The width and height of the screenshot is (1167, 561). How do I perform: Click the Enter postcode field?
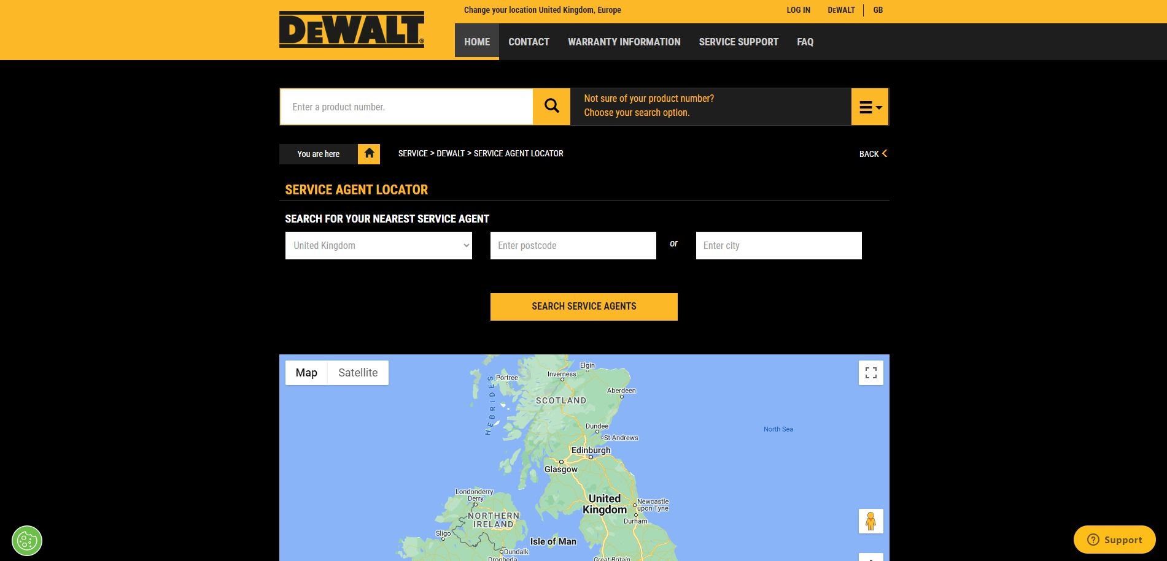[x=573, y=246]
